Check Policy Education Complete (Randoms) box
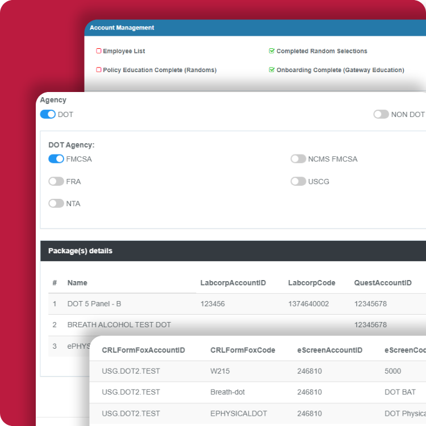 click(99, 70)
